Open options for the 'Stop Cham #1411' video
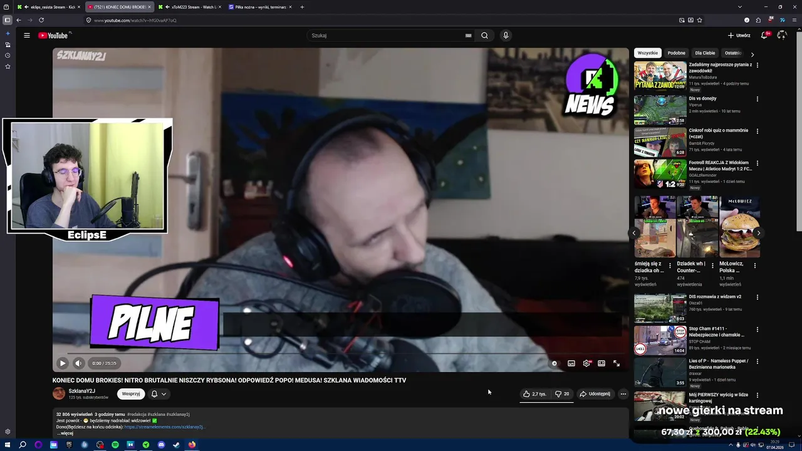Screen dimensions: 802x451 pyautogui.click(x=758, y=329)
